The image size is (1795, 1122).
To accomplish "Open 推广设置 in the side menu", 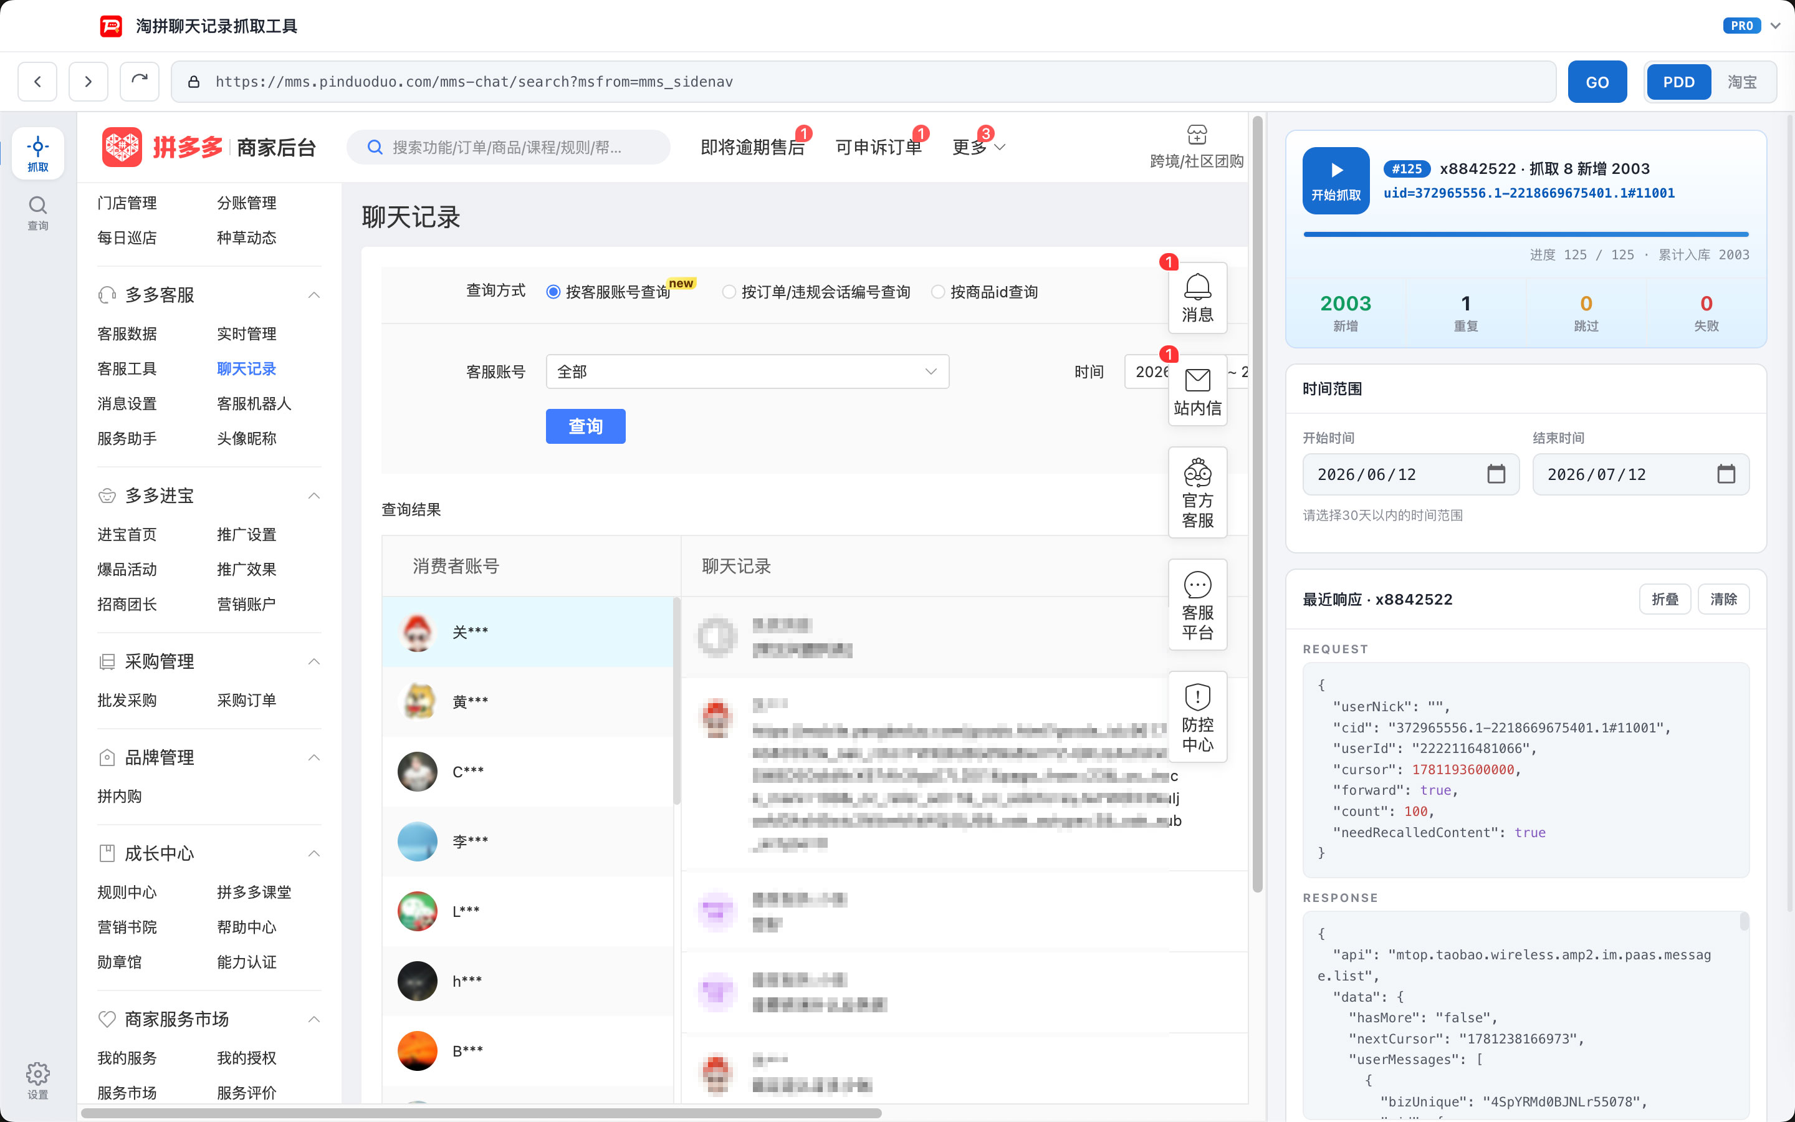I will (246, 534).
